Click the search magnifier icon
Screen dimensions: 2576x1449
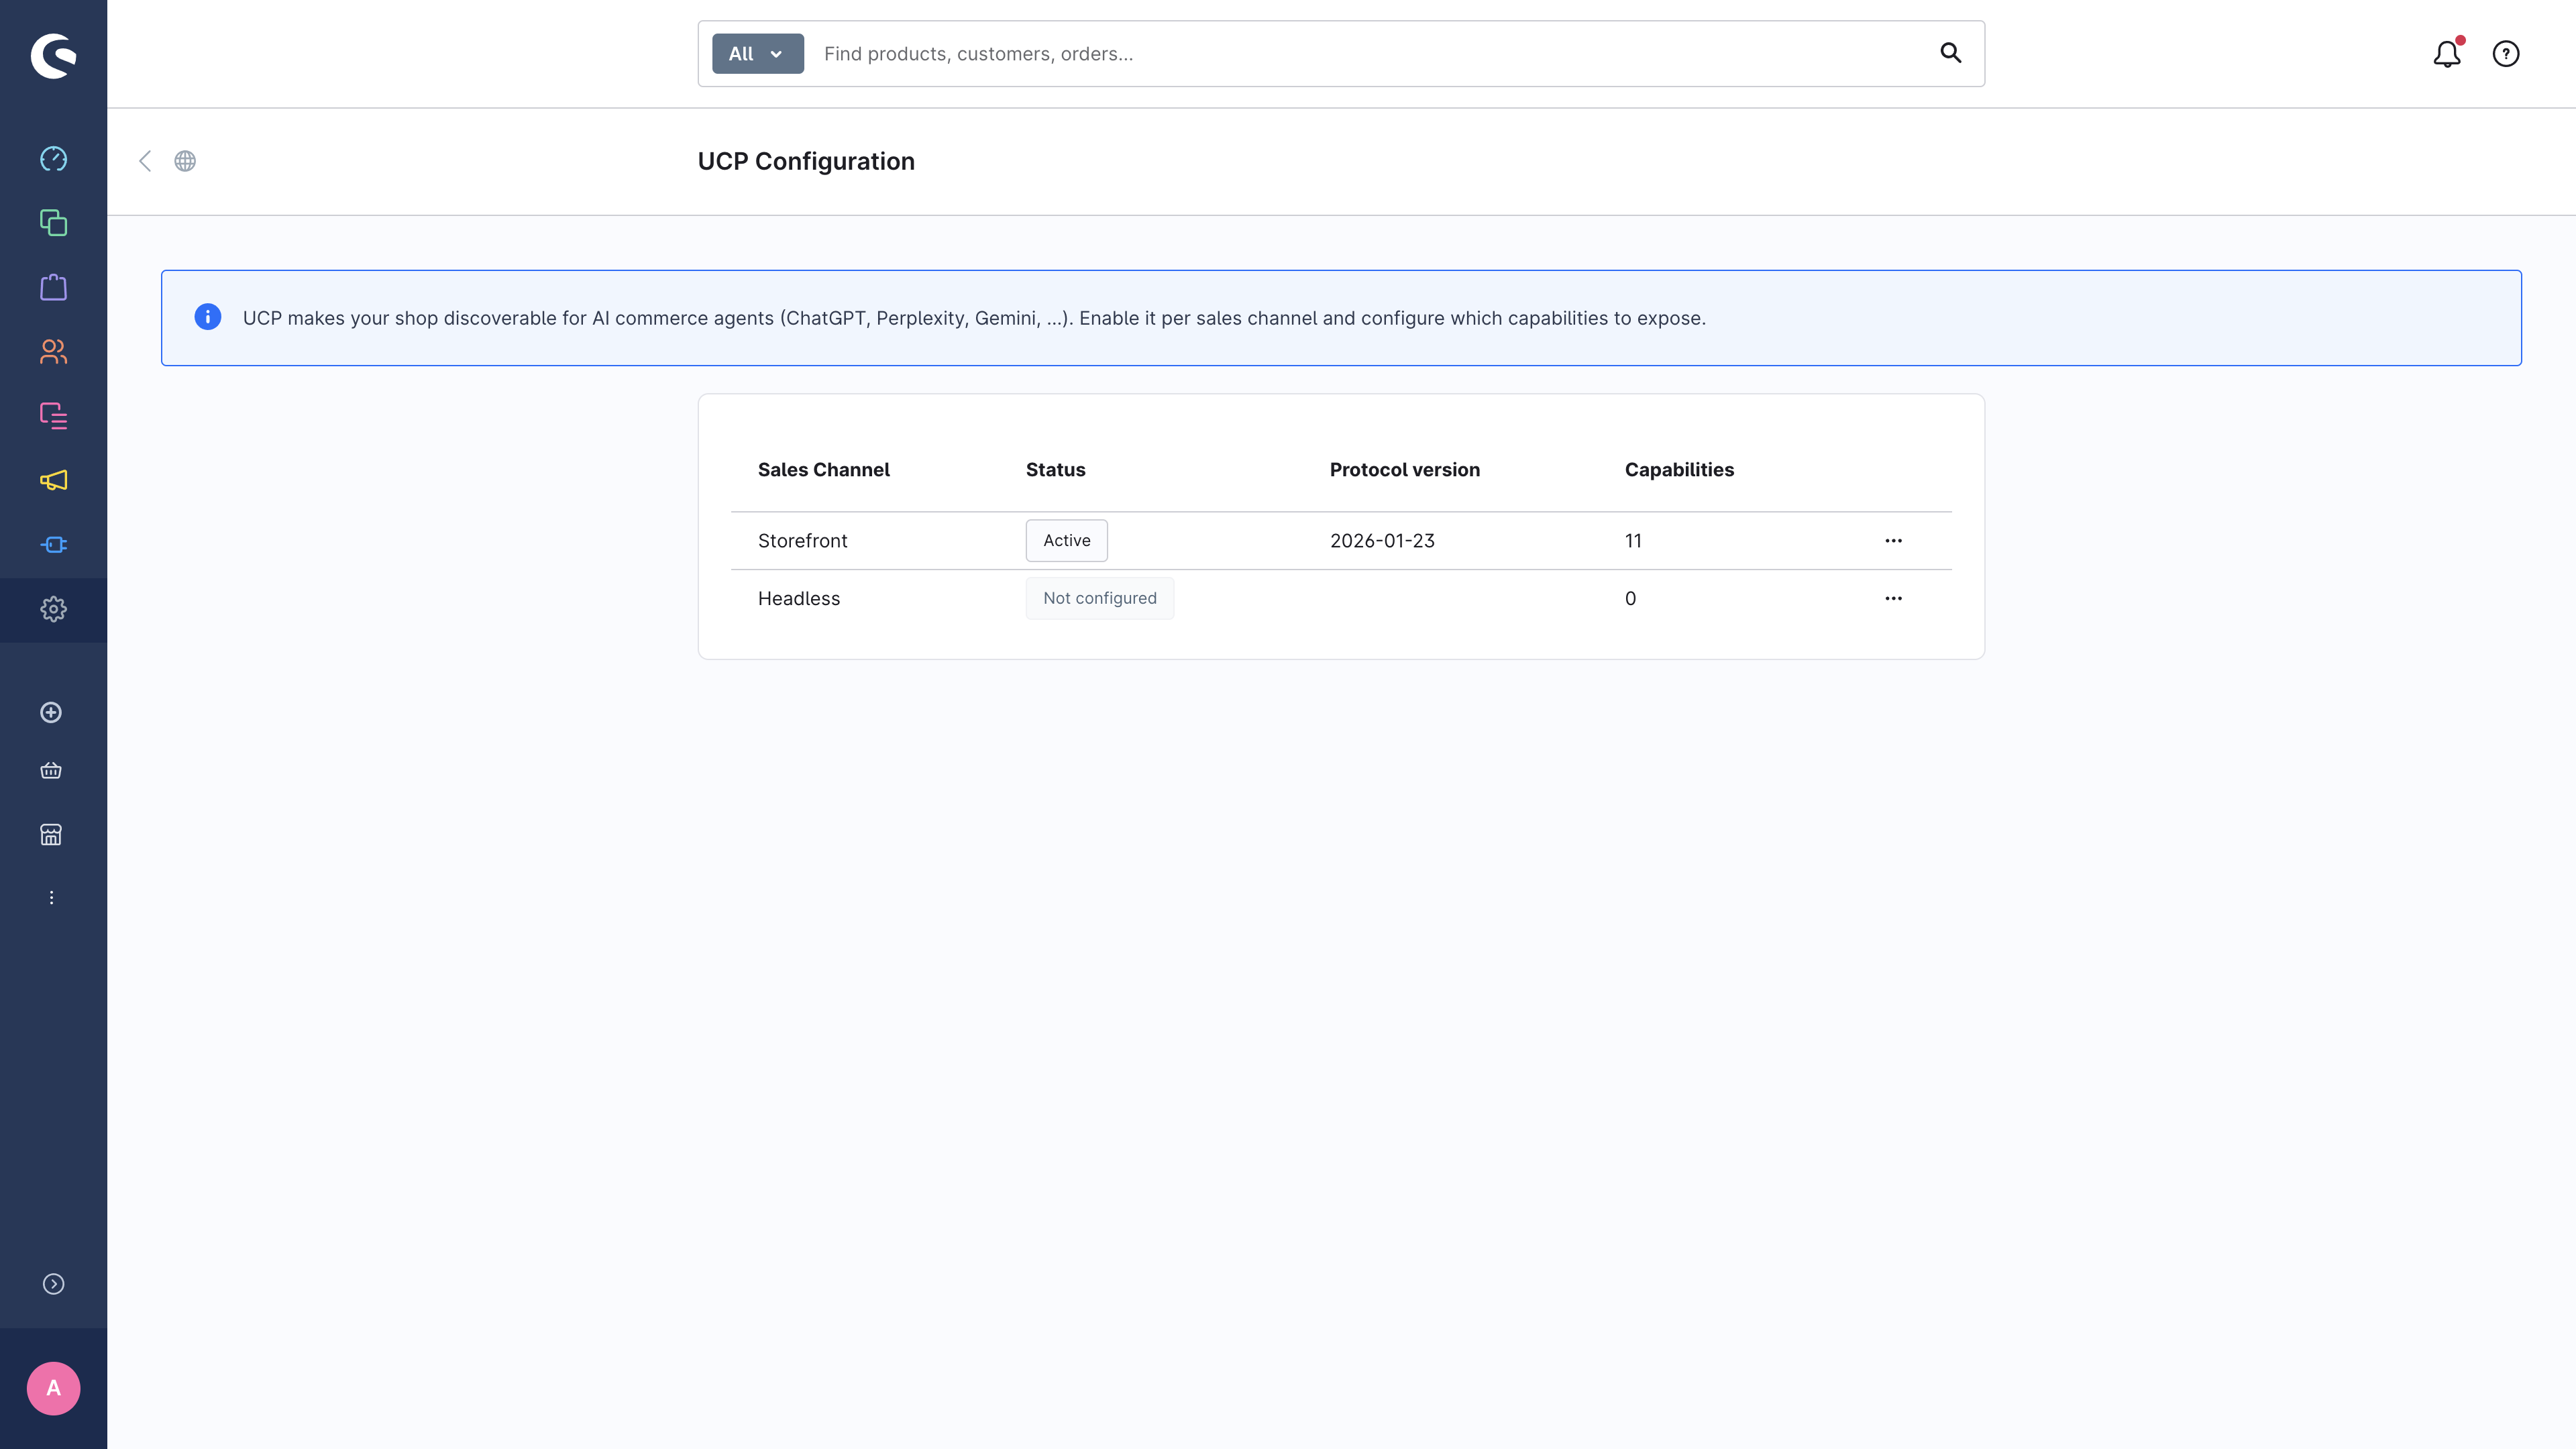(x=1950, y=53)
